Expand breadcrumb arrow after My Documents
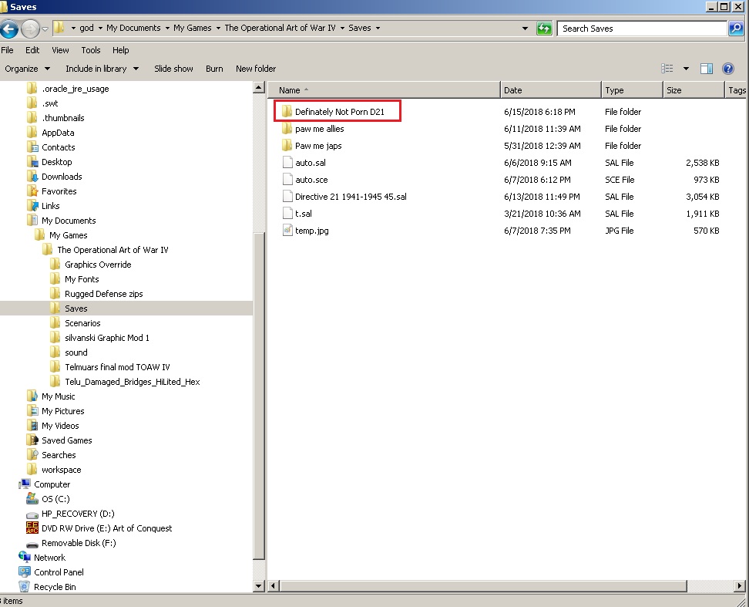749x607 pixels. pos(167,29)
